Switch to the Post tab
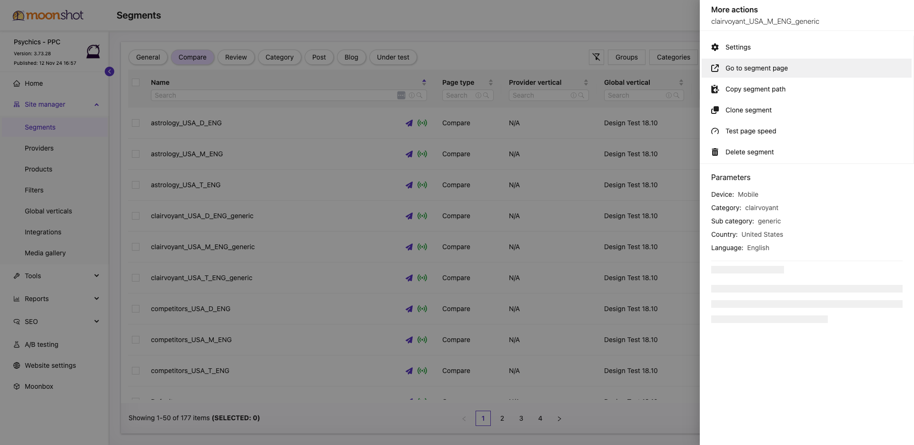Screen dimensions: 914x445 tap(319, 57)
